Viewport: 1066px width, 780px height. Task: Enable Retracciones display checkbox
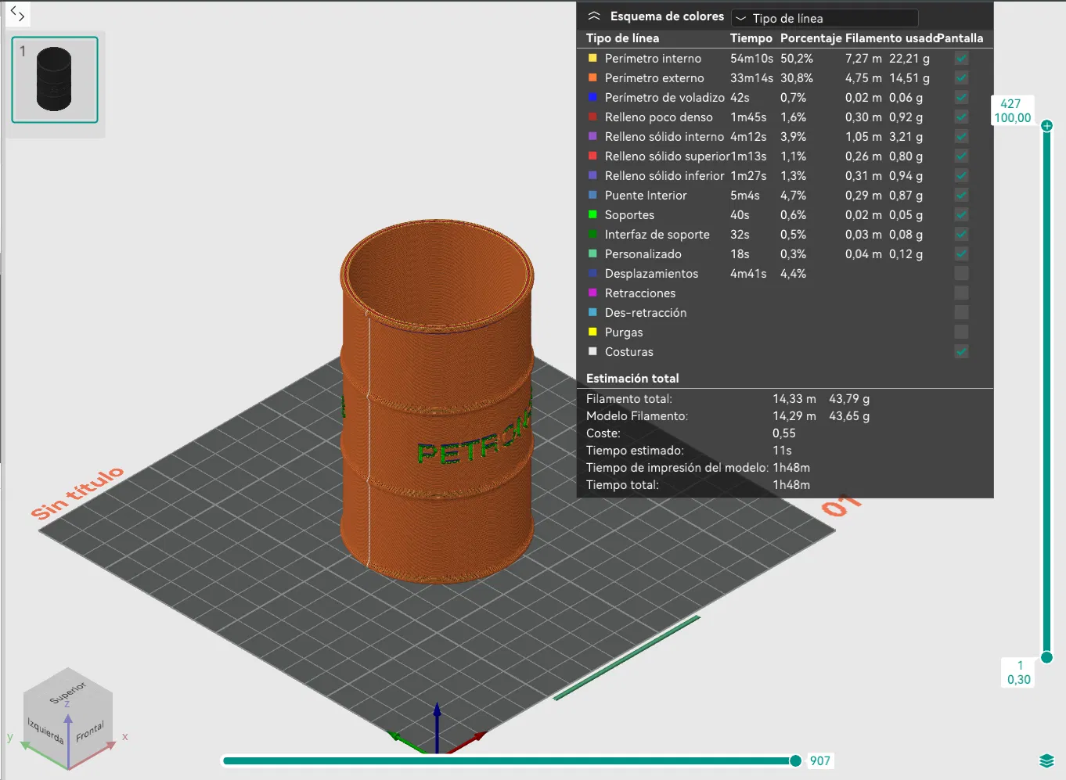[961, 293]
